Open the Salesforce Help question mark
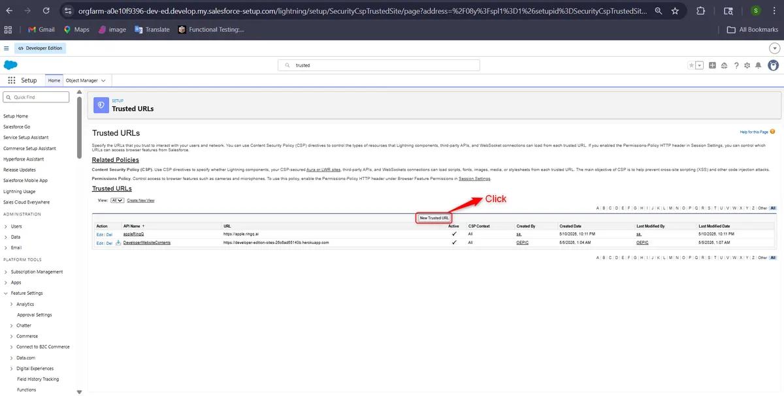The height and width of the screenshot is (396, 784). click(x=736, y=65)
